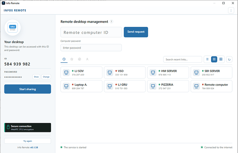Click the SB1 SERVER computer icon

pyautogui.click(x=196, y=72)
